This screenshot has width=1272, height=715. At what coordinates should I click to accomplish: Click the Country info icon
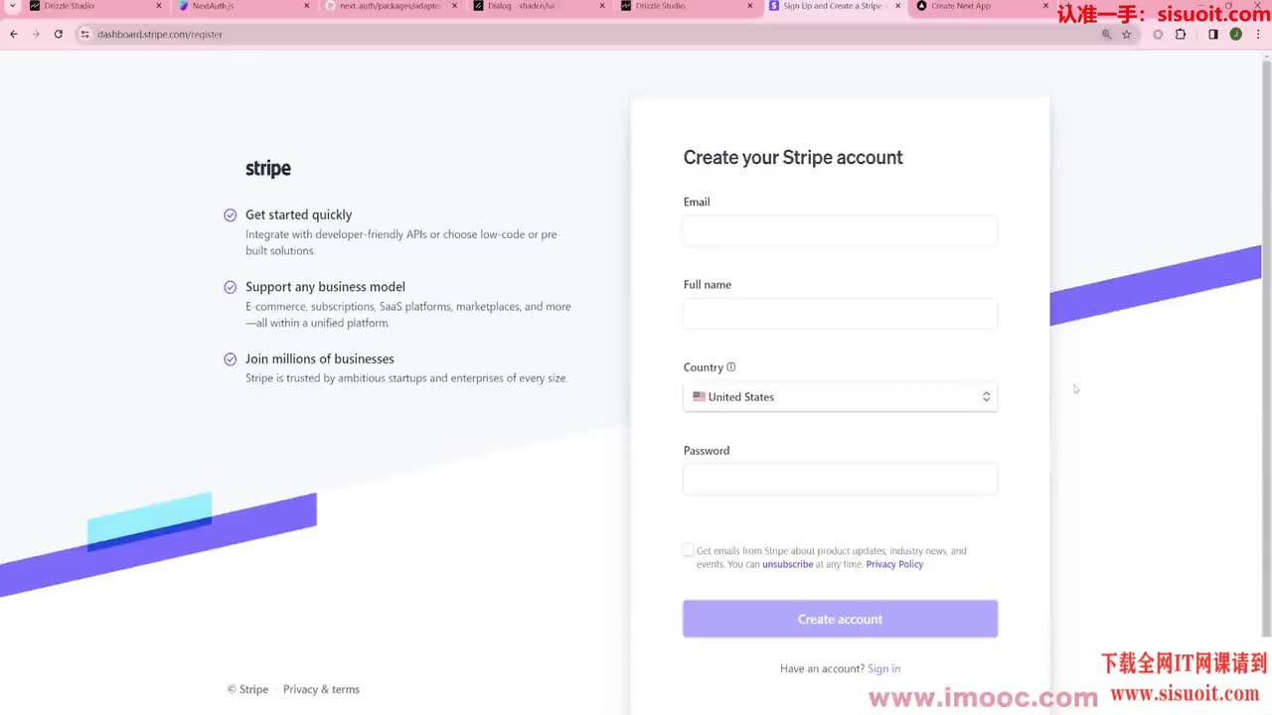tap(731, 367)
